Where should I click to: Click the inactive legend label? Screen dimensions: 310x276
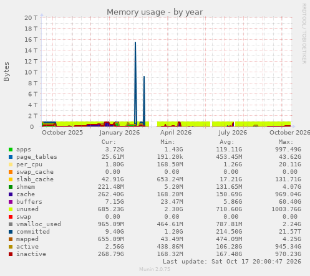[31, 254]
